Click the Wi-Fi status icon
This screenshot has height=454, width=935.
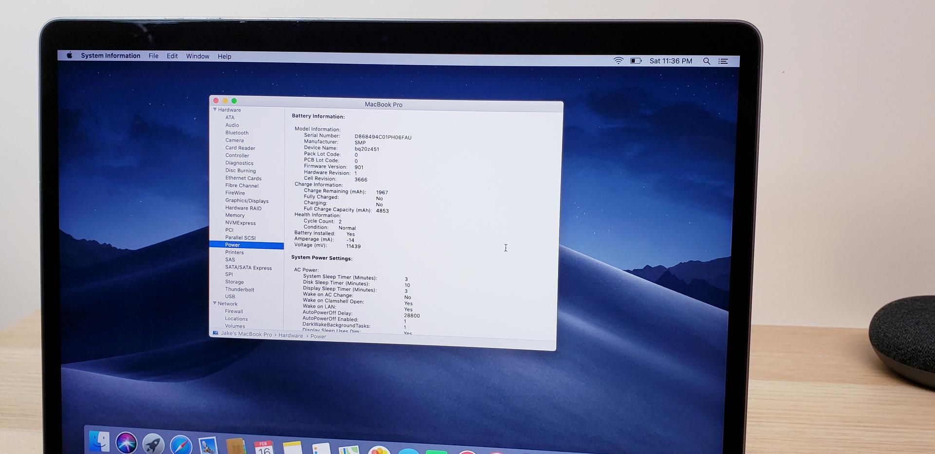(x=618, y=61)
